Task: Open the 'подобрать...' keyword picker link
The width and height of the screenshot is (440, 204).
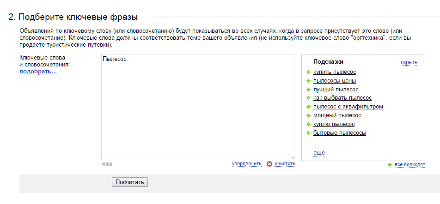Action: pyautogui.click(x=38, y=72)
